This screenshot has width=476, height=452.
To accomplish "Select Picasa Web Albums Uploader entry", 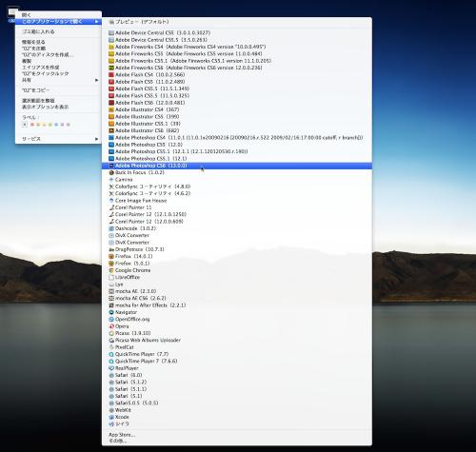I will [x=237, y=340].
